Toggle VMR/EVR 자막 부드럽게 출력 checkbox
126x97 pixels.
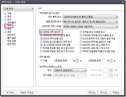click(x=41, y=35)
